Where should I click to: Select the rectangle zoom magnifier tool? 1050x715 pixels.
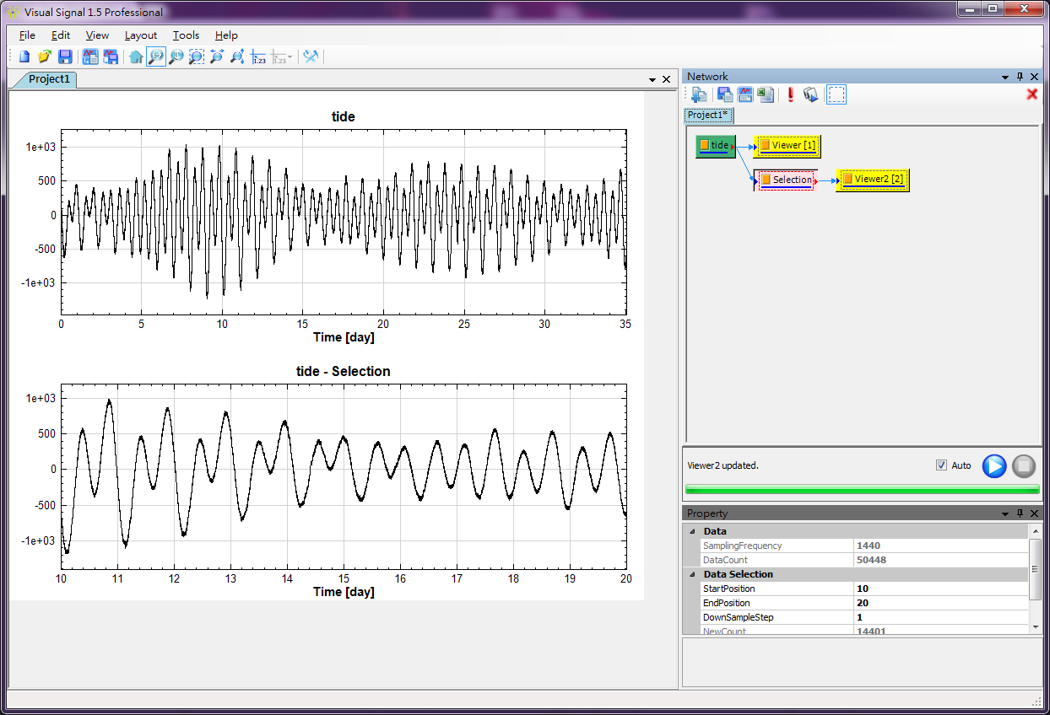point(196,56)
